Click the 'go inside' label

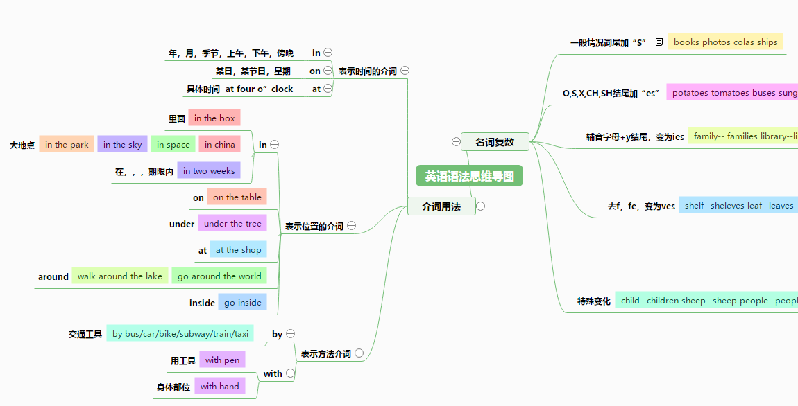(x=243, y=302)
